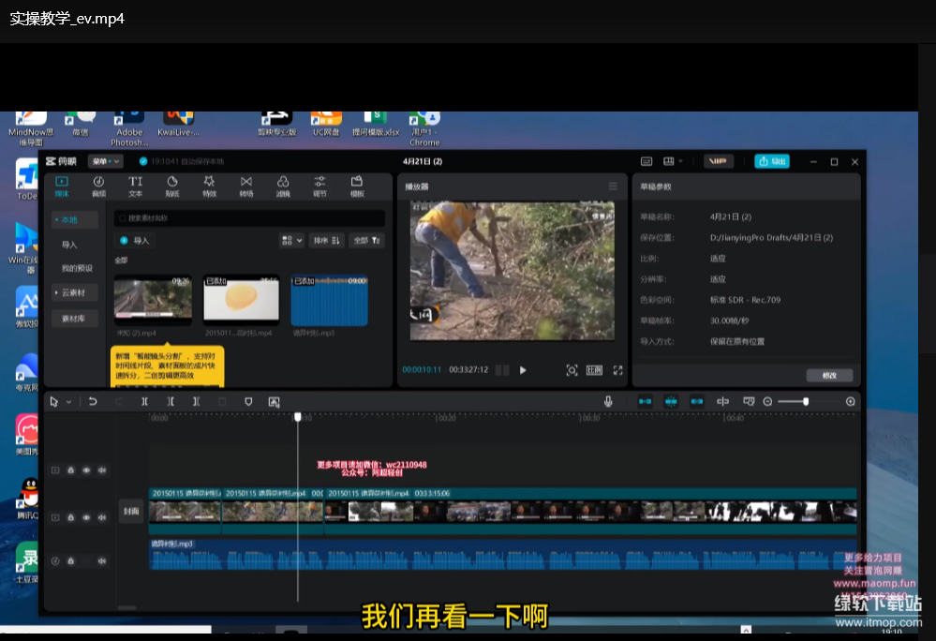The image size is (936, 641).
Task: Click the split clip tool
Action: click(x=144, y=402)
